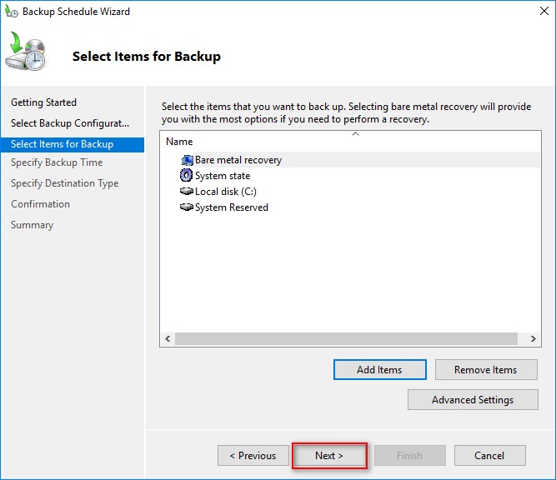
Task: Click the horizontal scrollbar left arrow
Action: point(168,339)
